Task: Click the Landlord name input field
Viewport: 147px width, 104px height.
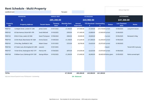Action: pos(33,12)
